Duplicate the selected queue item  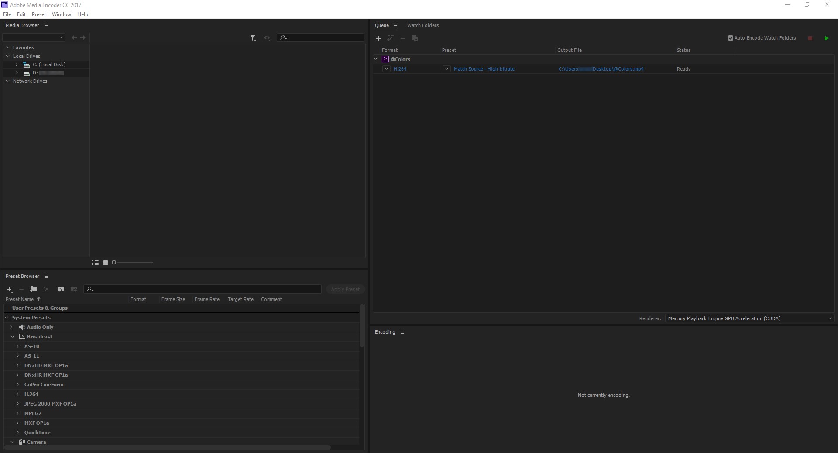(x=415, y=38)
